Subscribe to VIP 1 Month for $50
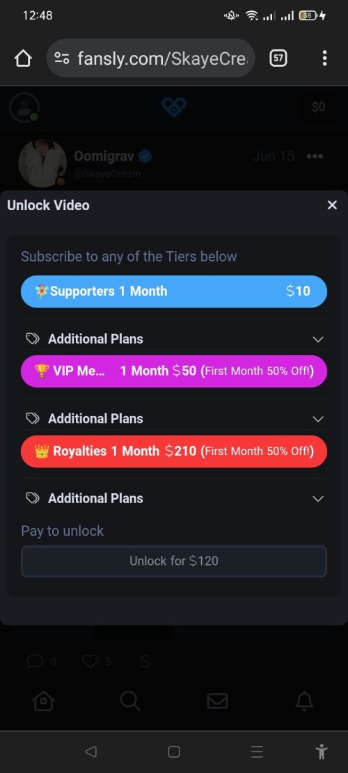Viewport: 348px width, 773px height. click(174, 372)
